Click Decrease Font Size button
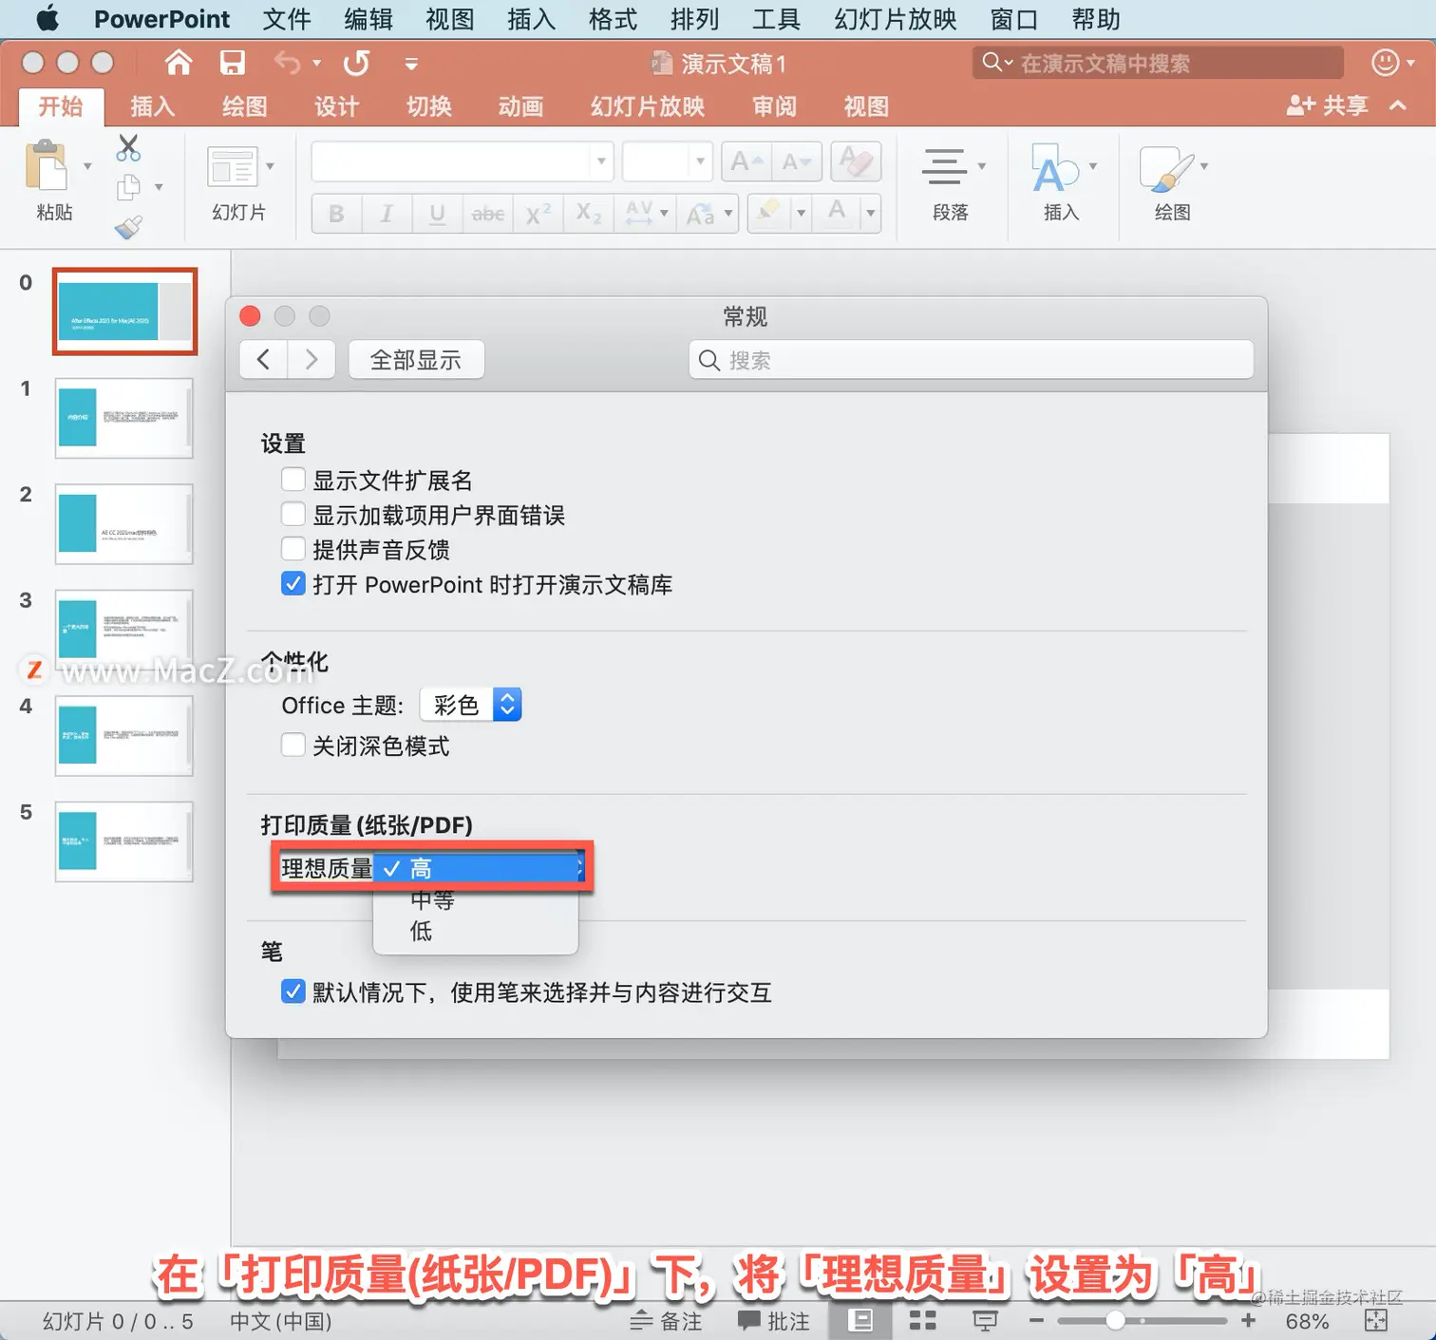Image resolution: width=1436 pixels, height=1340 pixels. (x=796, y=162)
